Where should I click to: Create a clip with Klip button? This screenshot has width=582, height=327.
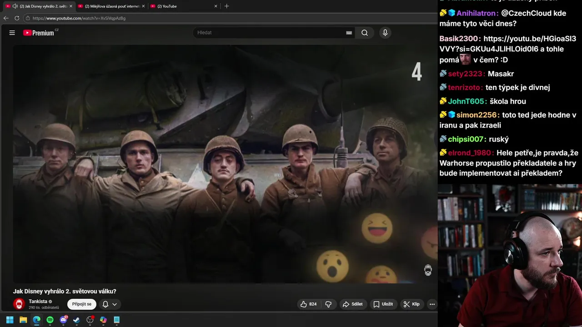tap(411, 304)
